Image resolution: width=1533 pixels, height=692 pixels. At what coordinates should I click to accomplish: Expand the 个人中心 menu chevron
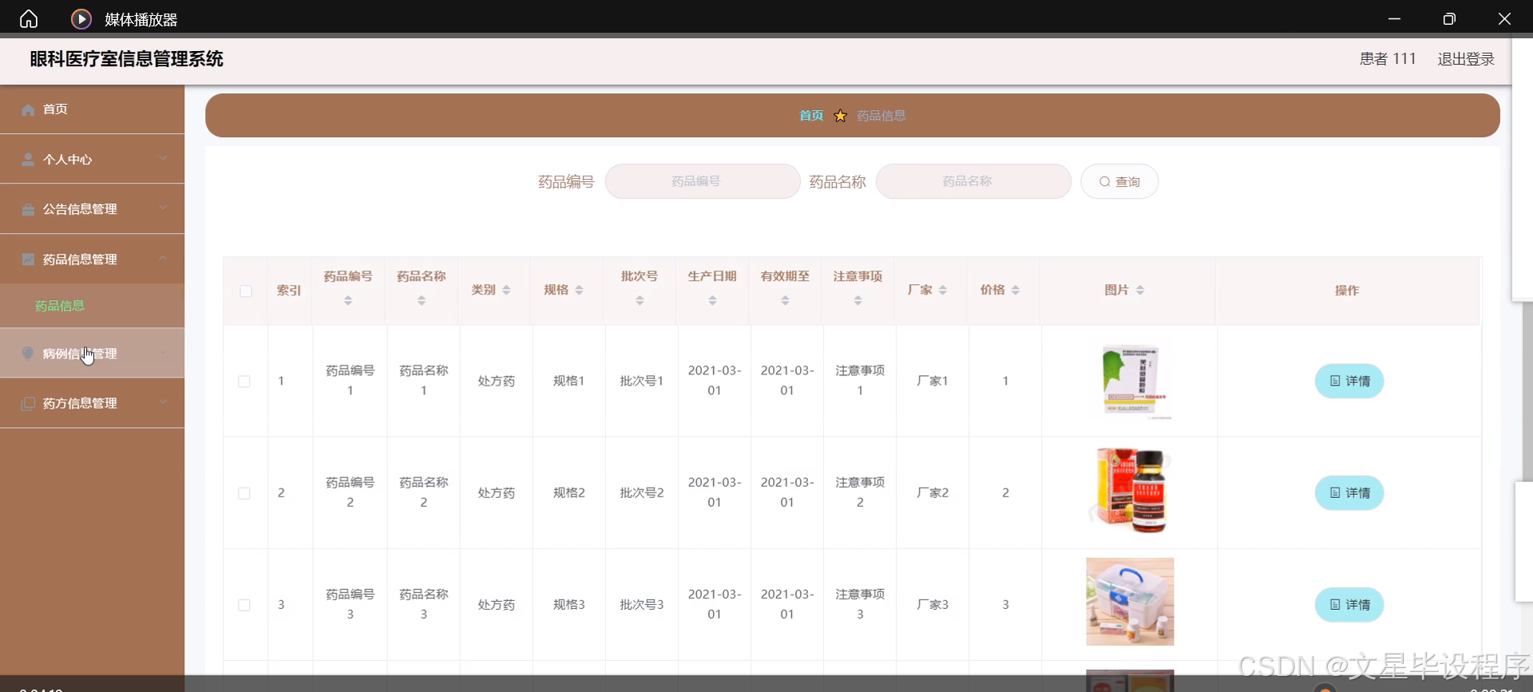point(163,158)
